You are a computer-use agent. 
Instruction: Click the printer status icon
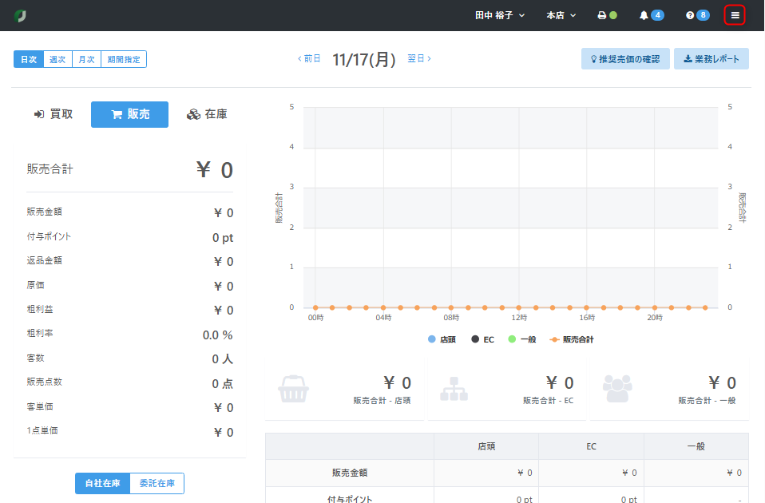(601, 16)
